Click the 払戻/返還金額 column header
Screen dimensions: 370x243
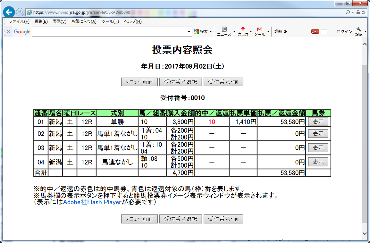pyautogui.click(x=281, y=113)
